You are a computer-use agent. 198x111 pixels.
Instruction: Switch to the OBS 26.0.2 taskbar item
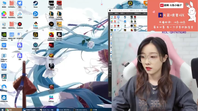coord(81,110)
